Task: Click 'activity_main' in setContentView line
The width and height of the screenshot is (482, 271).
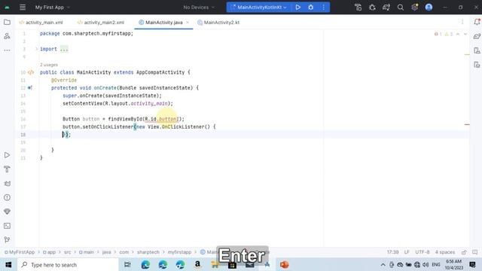Action: [x=149, y=104]
